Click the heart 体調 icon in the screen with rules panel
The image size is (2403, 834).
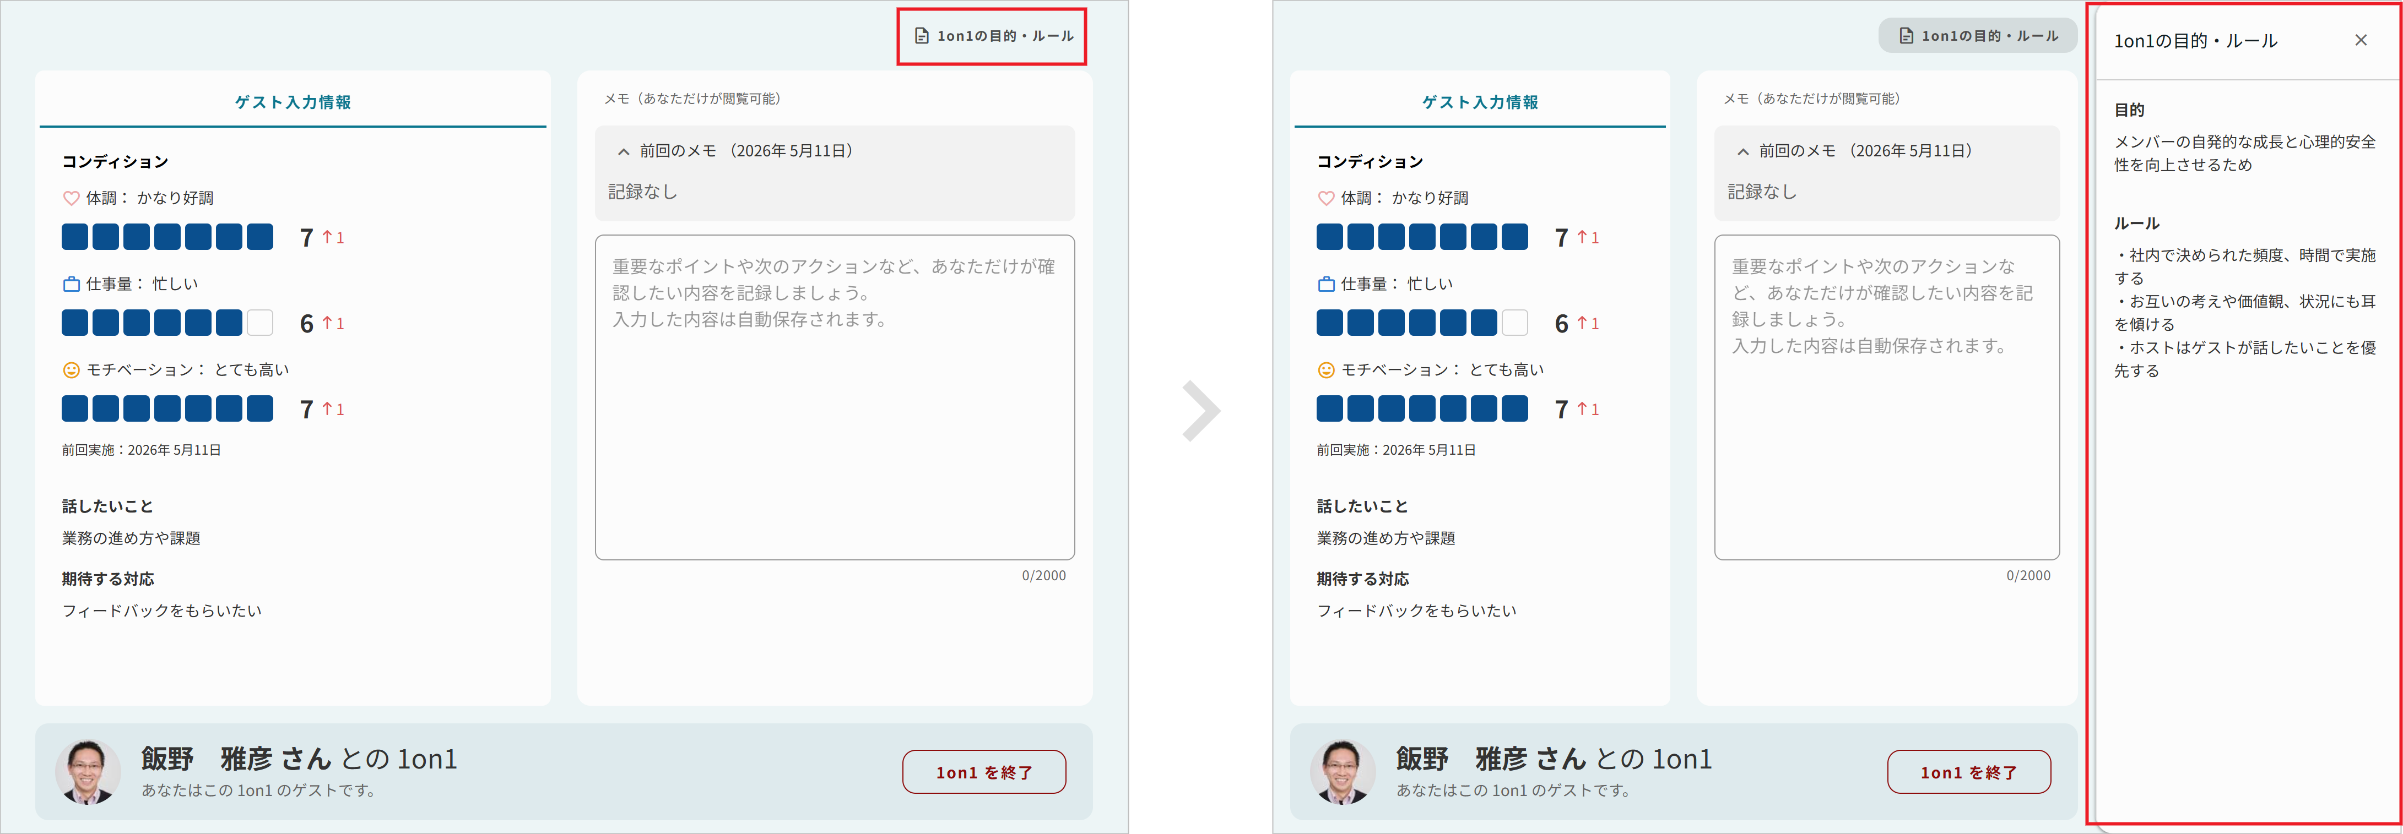point(1325,199)
